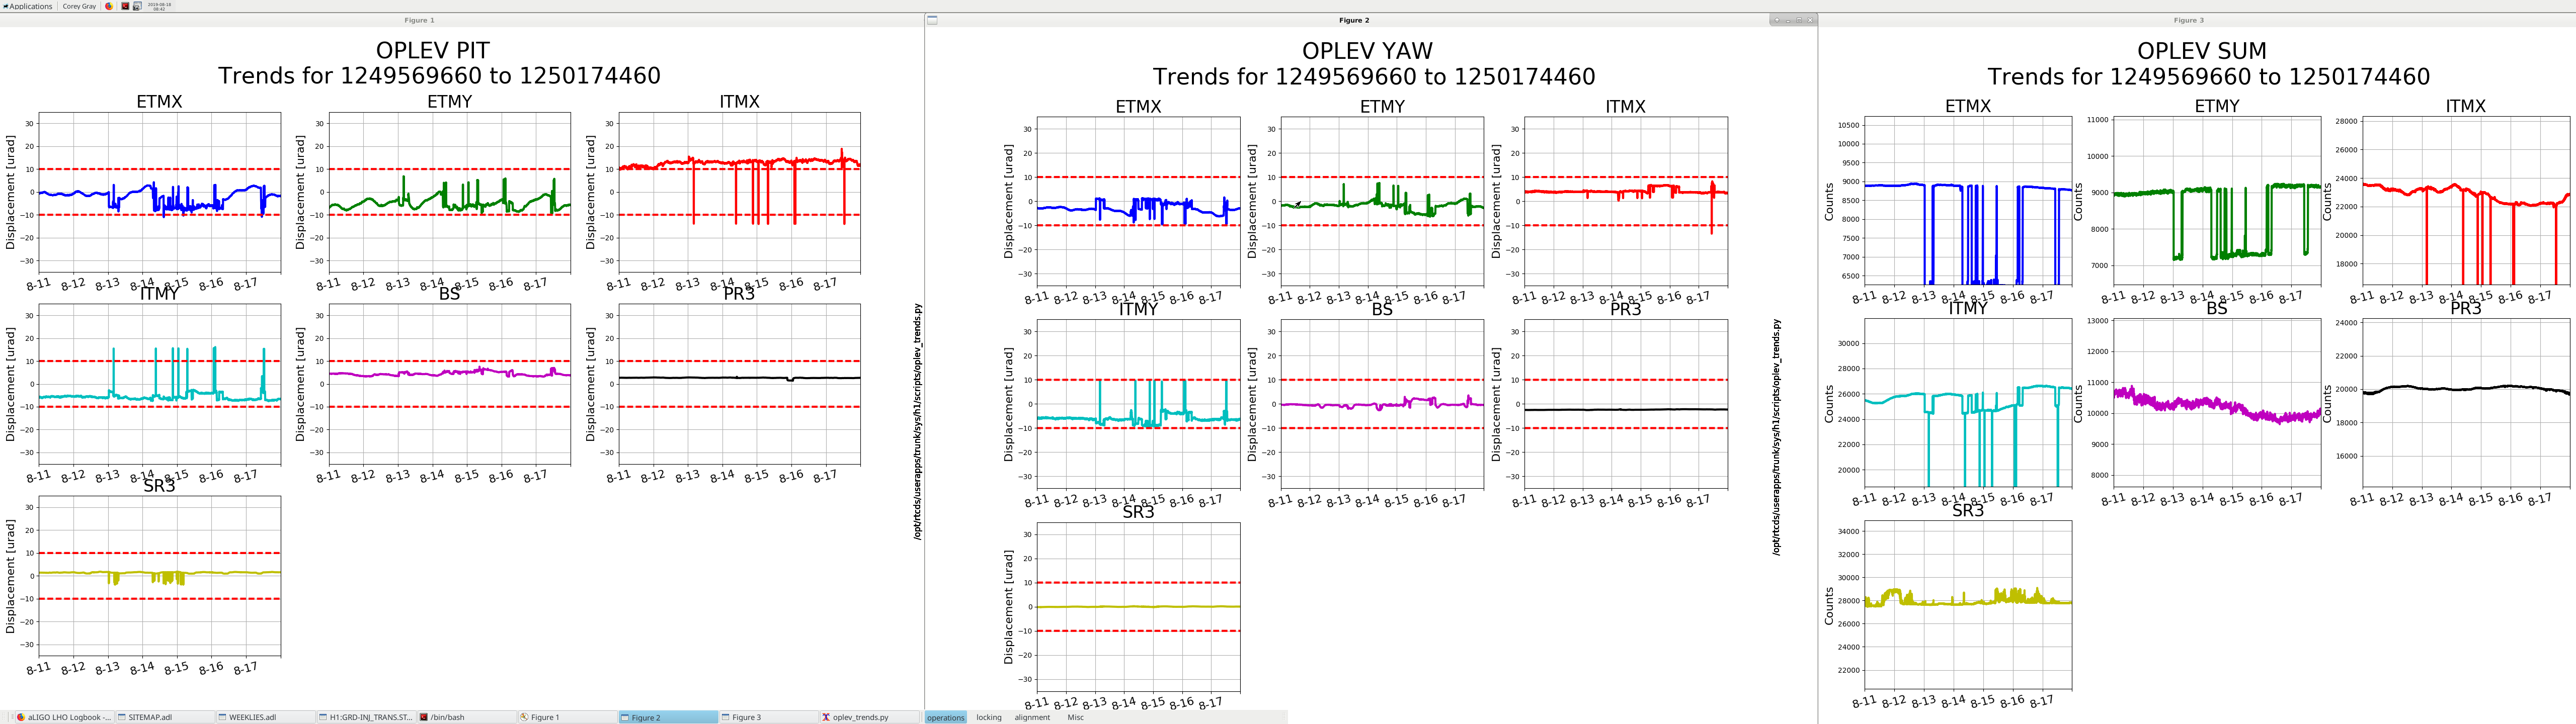Click the OPLEV PIT heading text
This screenshot has width=2576, height=724.
pos(433,50)
